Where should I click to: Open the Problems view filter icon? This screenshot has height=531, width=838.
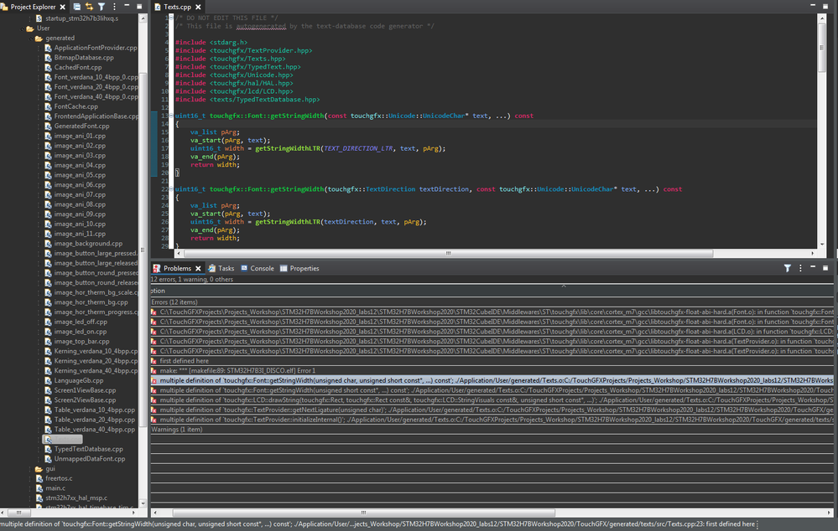coord(787,269)
